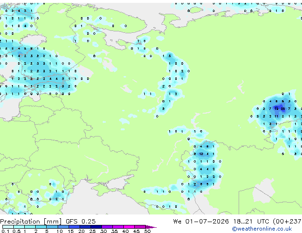Click the 'Precipitation [mm]' title text
The width and height of the screenshot is (302, 233).
[30, 222]
